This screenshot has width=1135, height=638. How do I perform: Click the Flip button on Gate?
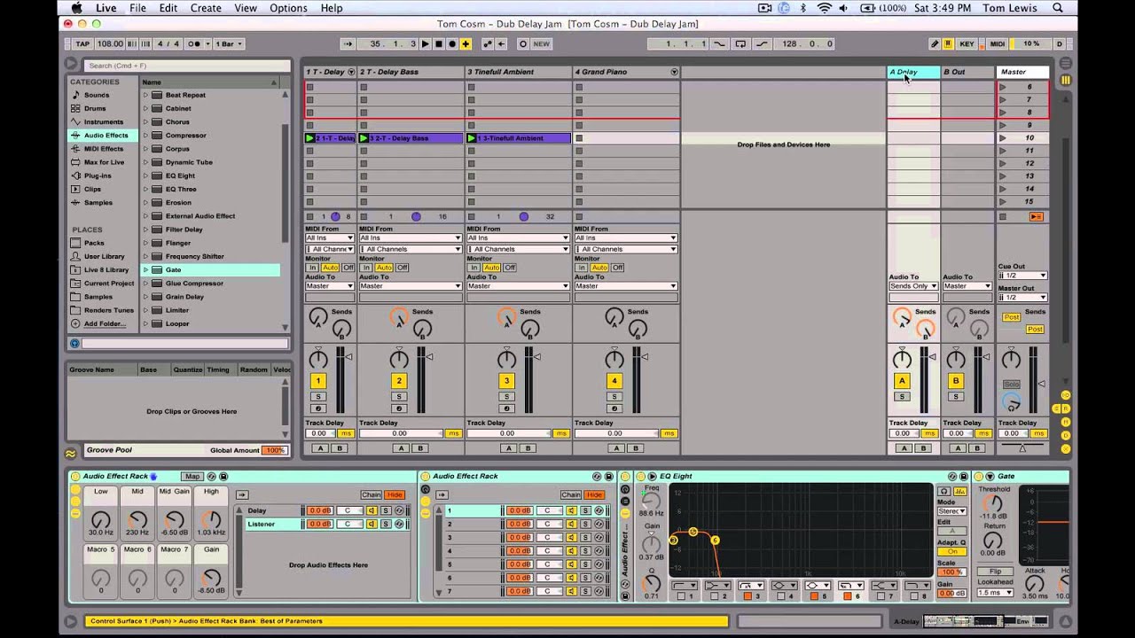tap(995, 572)
